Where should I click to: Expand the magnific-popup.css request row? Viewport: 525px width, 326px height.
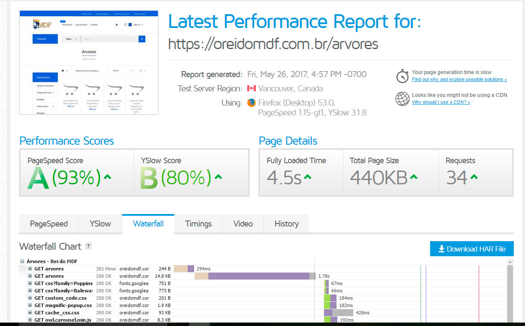[30, 305]
